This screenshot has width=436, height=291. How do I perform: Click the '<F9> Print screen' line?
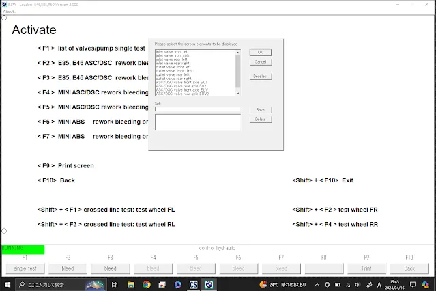[66, 166]
